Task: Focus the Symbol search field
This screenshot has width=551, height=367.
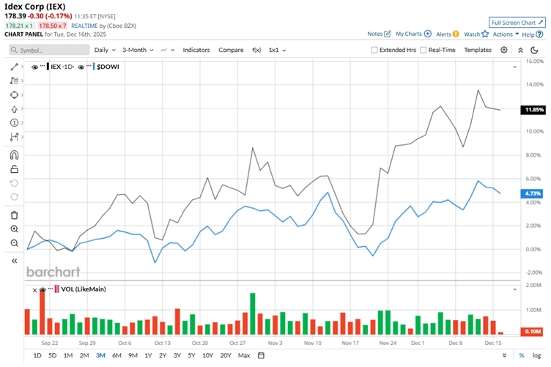Action: click(49, 50)
